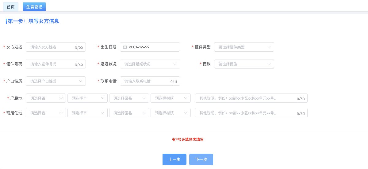Switch to the 首页 tab
Viewport: 368px width, 169px height.
coord(11,7)
